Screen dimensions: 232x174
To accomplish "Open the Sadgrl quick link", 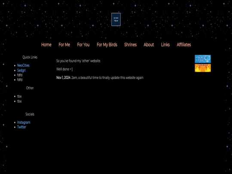I will 21,70.
